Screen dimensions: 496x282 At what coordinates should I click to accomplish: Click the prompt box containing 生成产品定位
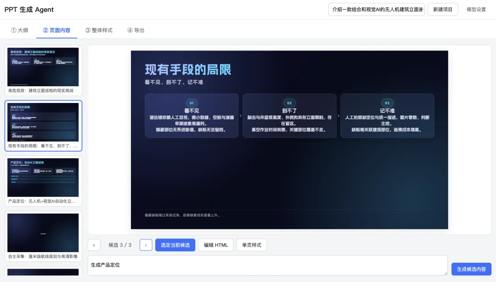268,265
